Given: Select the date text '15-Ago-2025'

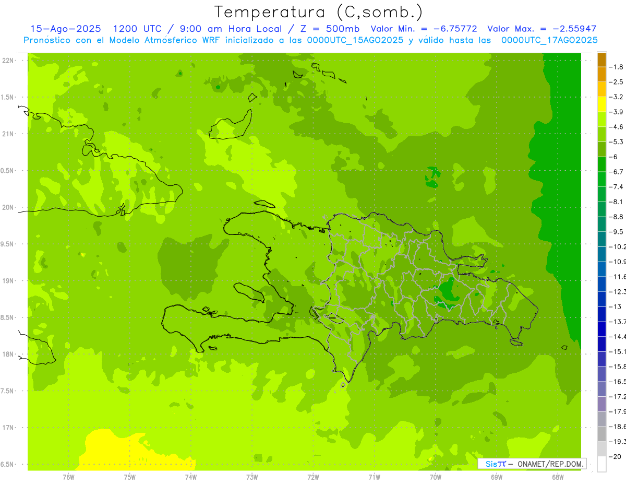Looking at the screenshot, I should coord(66,29).
